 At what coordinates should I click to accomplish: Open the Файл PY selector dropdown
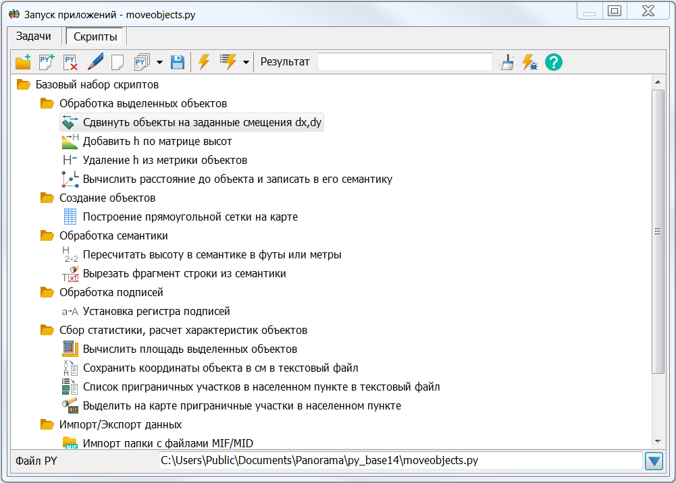pyautogui.click(x=654, y=461)
